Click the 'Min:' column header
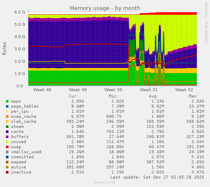 point(114,96)
